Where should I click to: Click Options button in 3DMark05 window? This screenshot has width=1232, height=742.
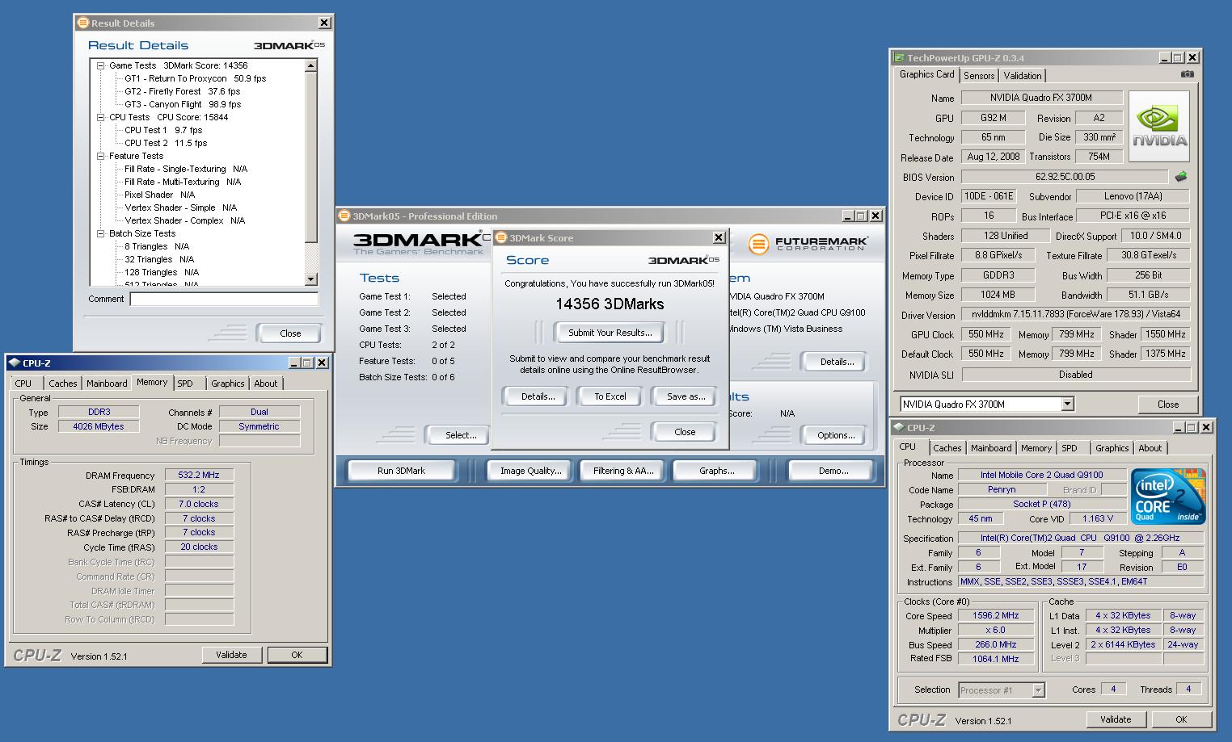[x=836, y=435]
